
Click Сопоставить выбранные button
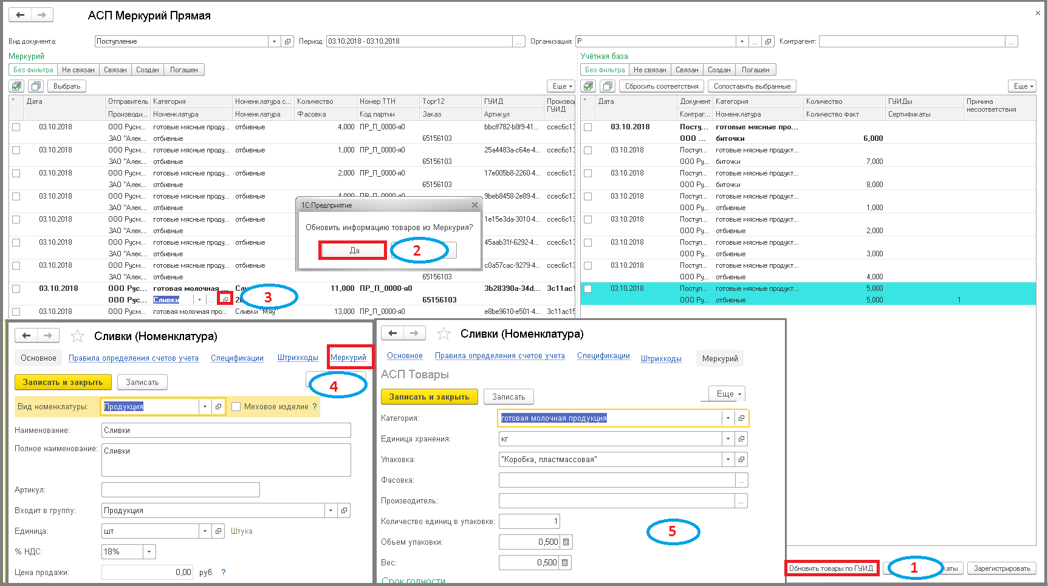click(x=752, y=86)
